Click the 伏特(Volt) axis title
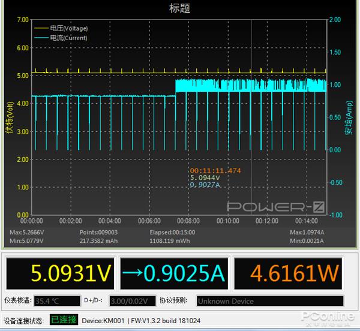360x331 pixels. 10,117
